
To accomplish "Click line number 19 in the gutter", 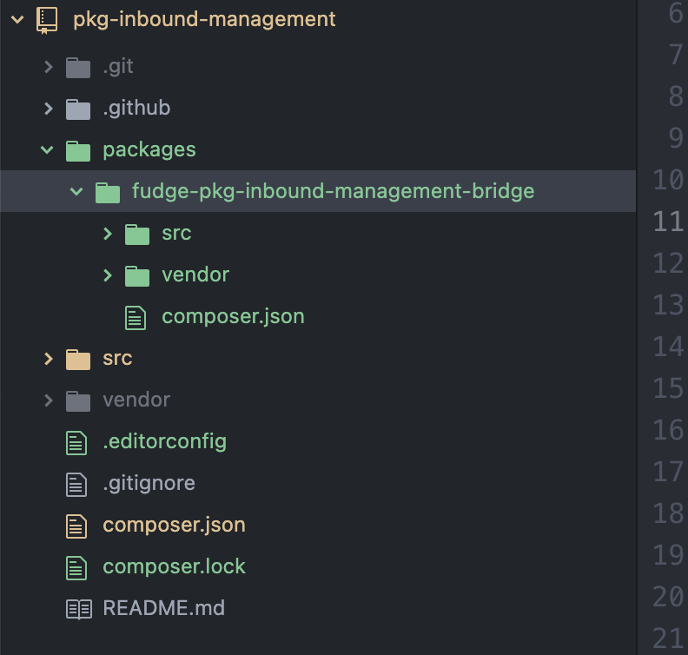I will click(668, 554).
